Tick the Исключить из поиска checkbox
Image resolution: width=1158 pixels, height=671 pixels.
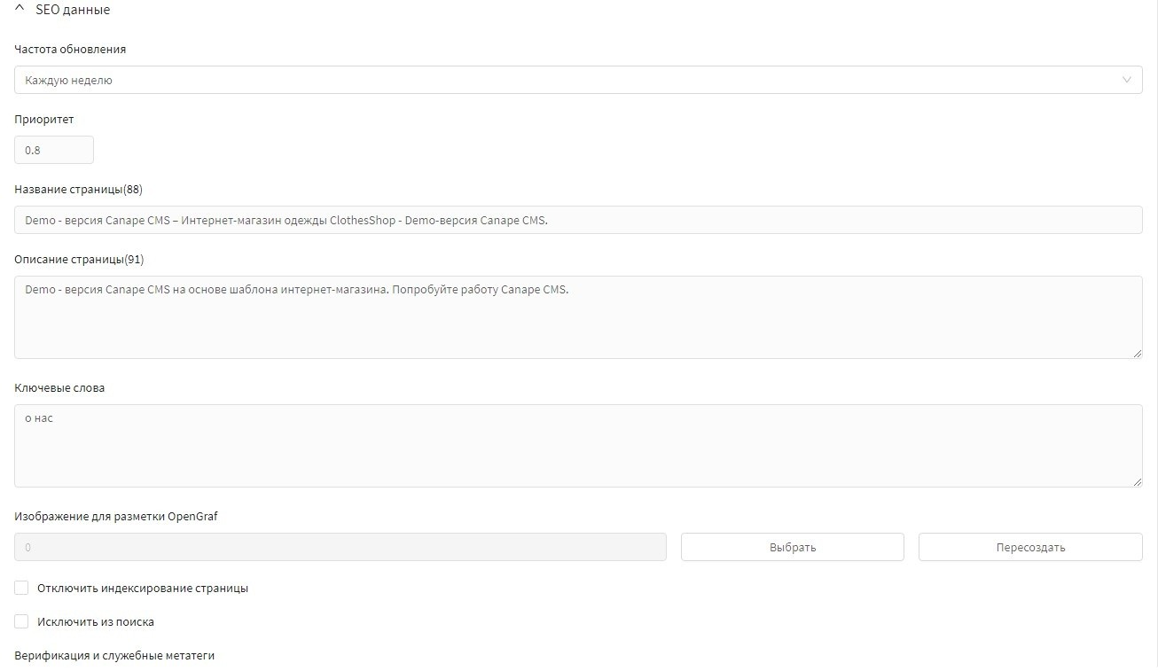22,622
